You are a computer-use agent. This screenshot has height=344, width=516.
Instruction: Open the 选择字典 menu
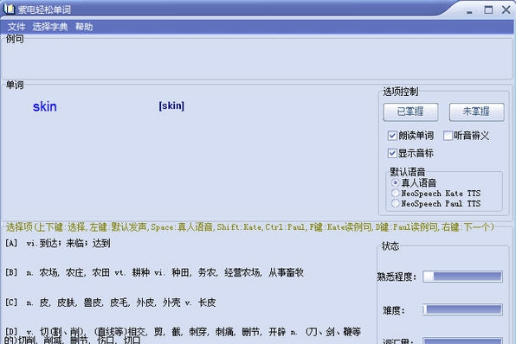point(50,27)
